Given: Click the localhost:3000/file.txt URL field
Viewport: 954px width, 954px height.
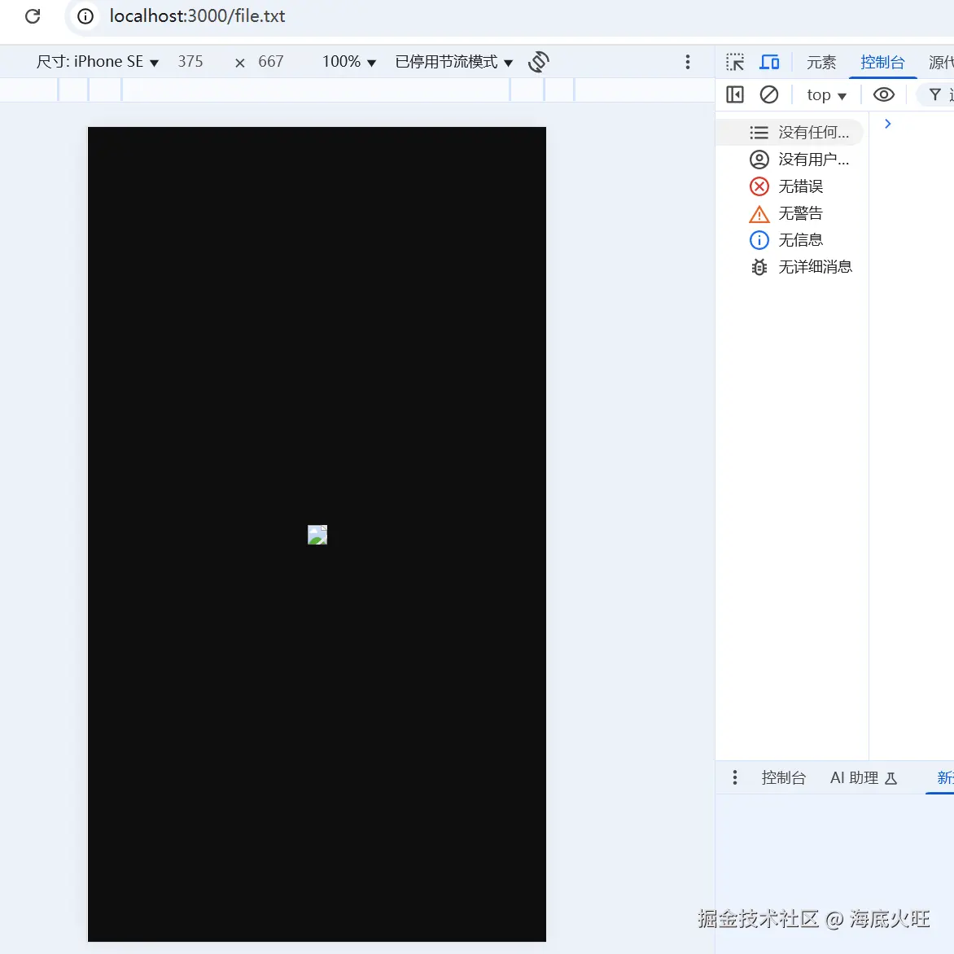Looking at the screenshot, I should (x=197, y=15).
